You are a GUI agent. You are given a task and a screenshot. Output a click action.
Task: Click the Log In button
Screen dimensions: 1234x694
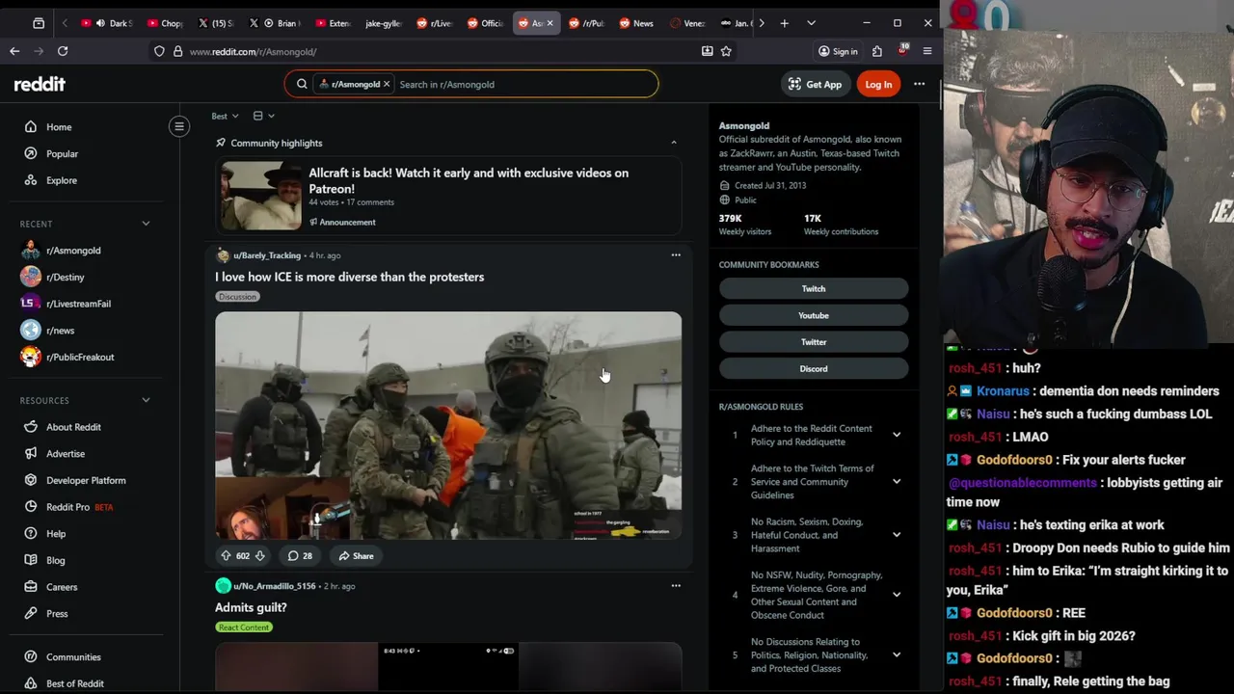click(x=878, y=84)
